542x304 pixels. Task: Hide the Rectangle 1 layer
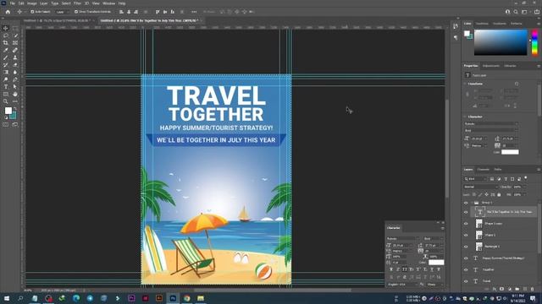(x=466, y=247)
